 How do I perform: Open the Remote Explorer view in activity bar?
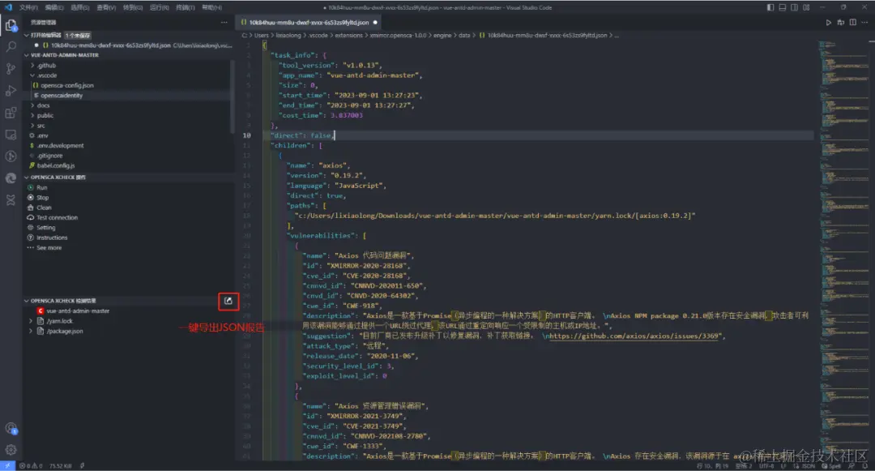(11, 135)
